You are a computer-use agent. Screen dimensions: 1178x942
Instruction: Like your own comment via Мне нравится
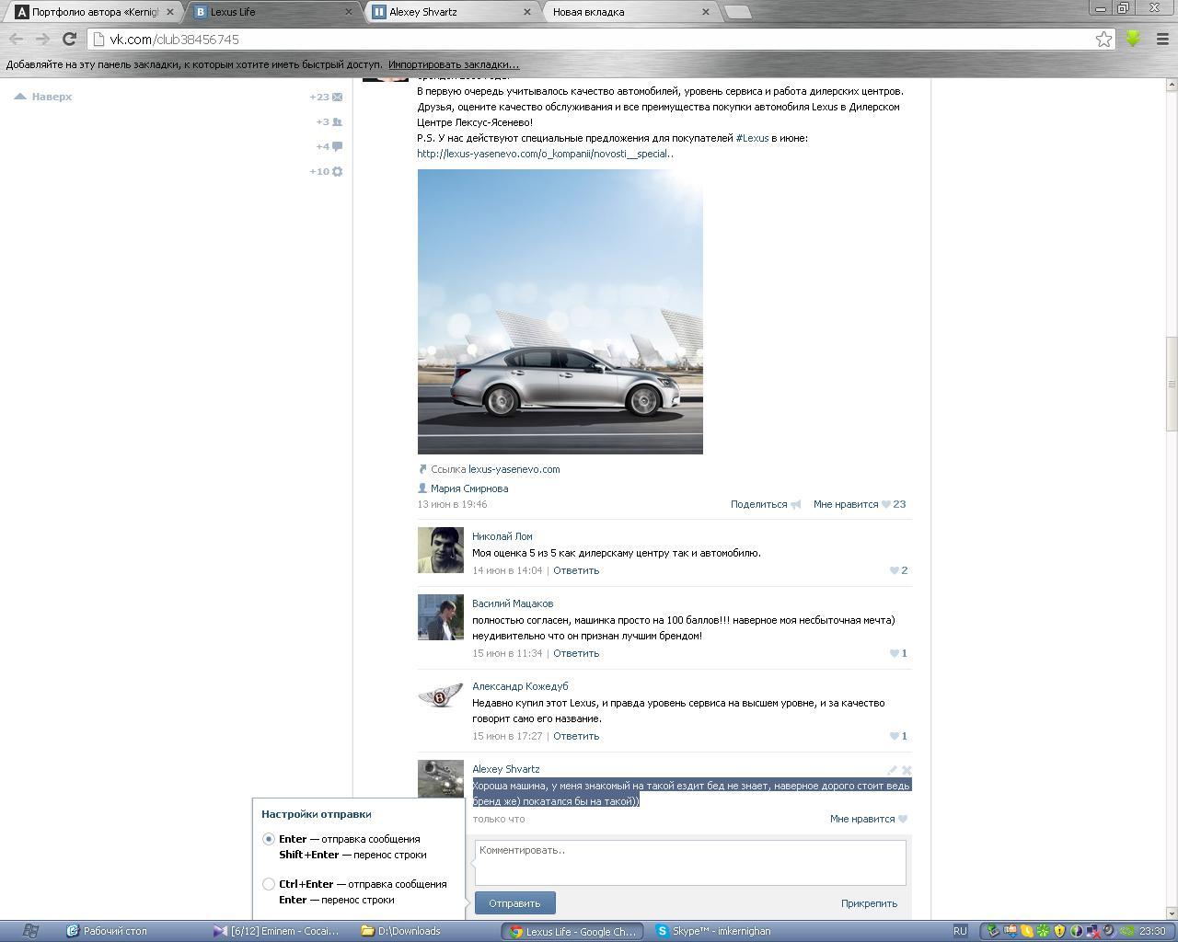tap(868, 819)
